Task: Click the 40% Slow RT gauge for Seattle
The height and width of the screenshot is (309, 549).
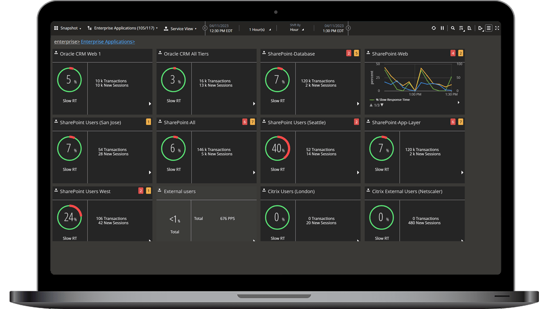Action: coord(278,149)
